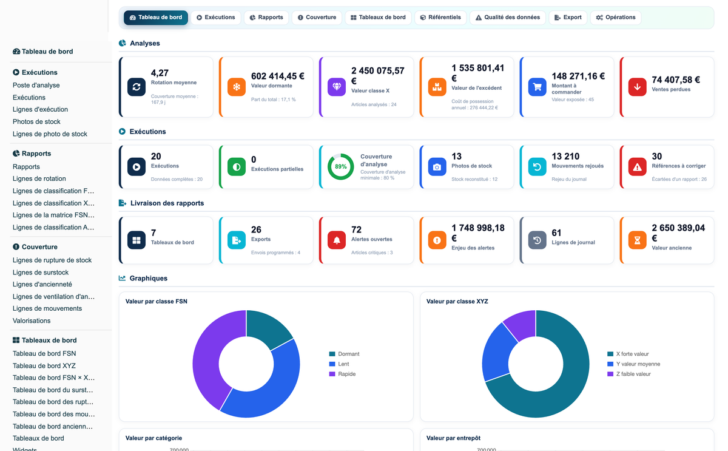The height and width of the screenshot is (451, 728).
Task: Toggle Z faible valeur legend swatch
Action: pos(610,374)
